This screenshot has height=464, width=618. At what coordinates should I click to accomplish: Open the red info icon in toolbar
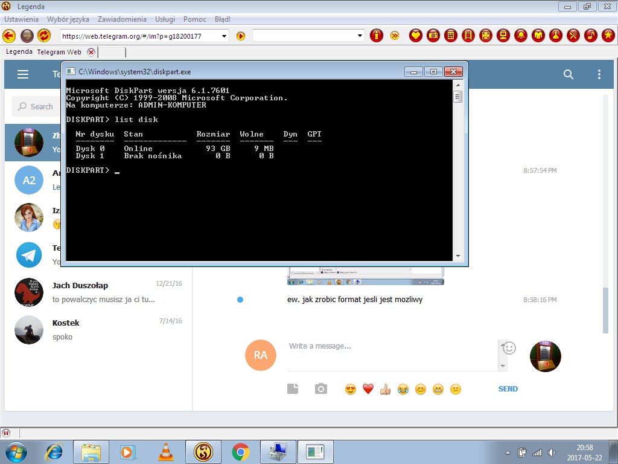(x=377, y=36)
